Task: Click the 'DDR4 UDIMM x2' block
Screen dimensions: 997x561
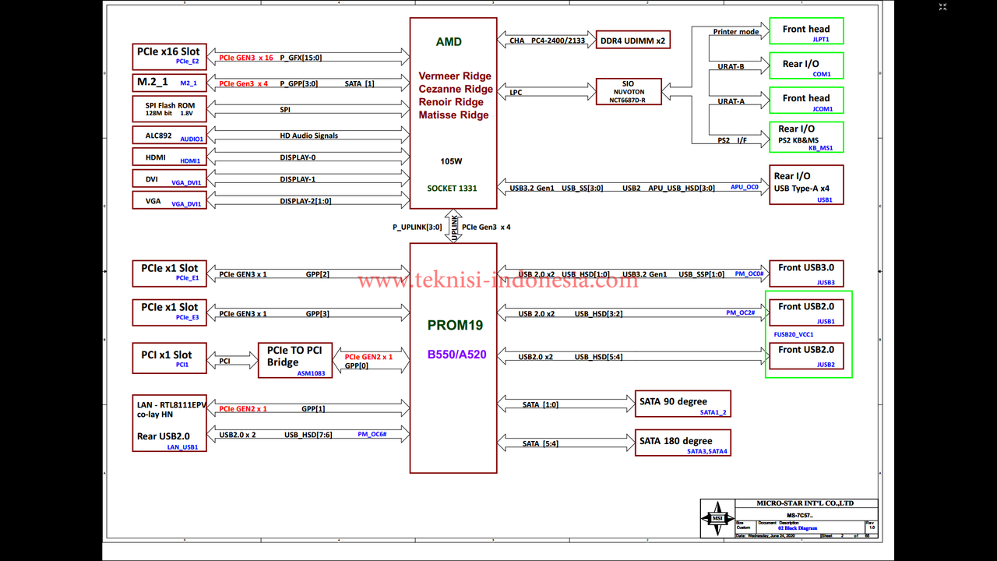Action: [633, 41]
